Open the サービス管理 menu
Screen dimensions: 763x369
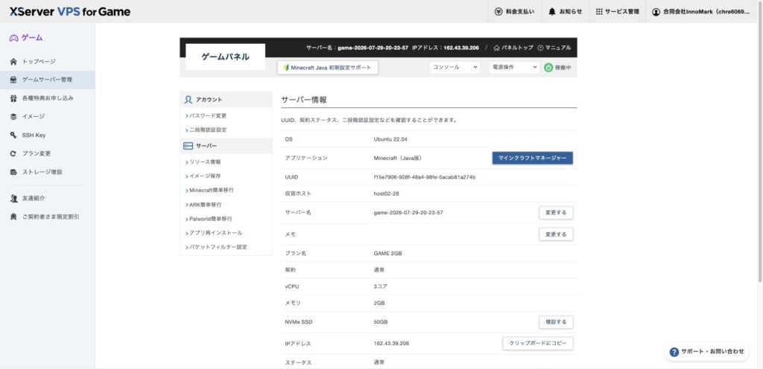(x=618, y=12)
